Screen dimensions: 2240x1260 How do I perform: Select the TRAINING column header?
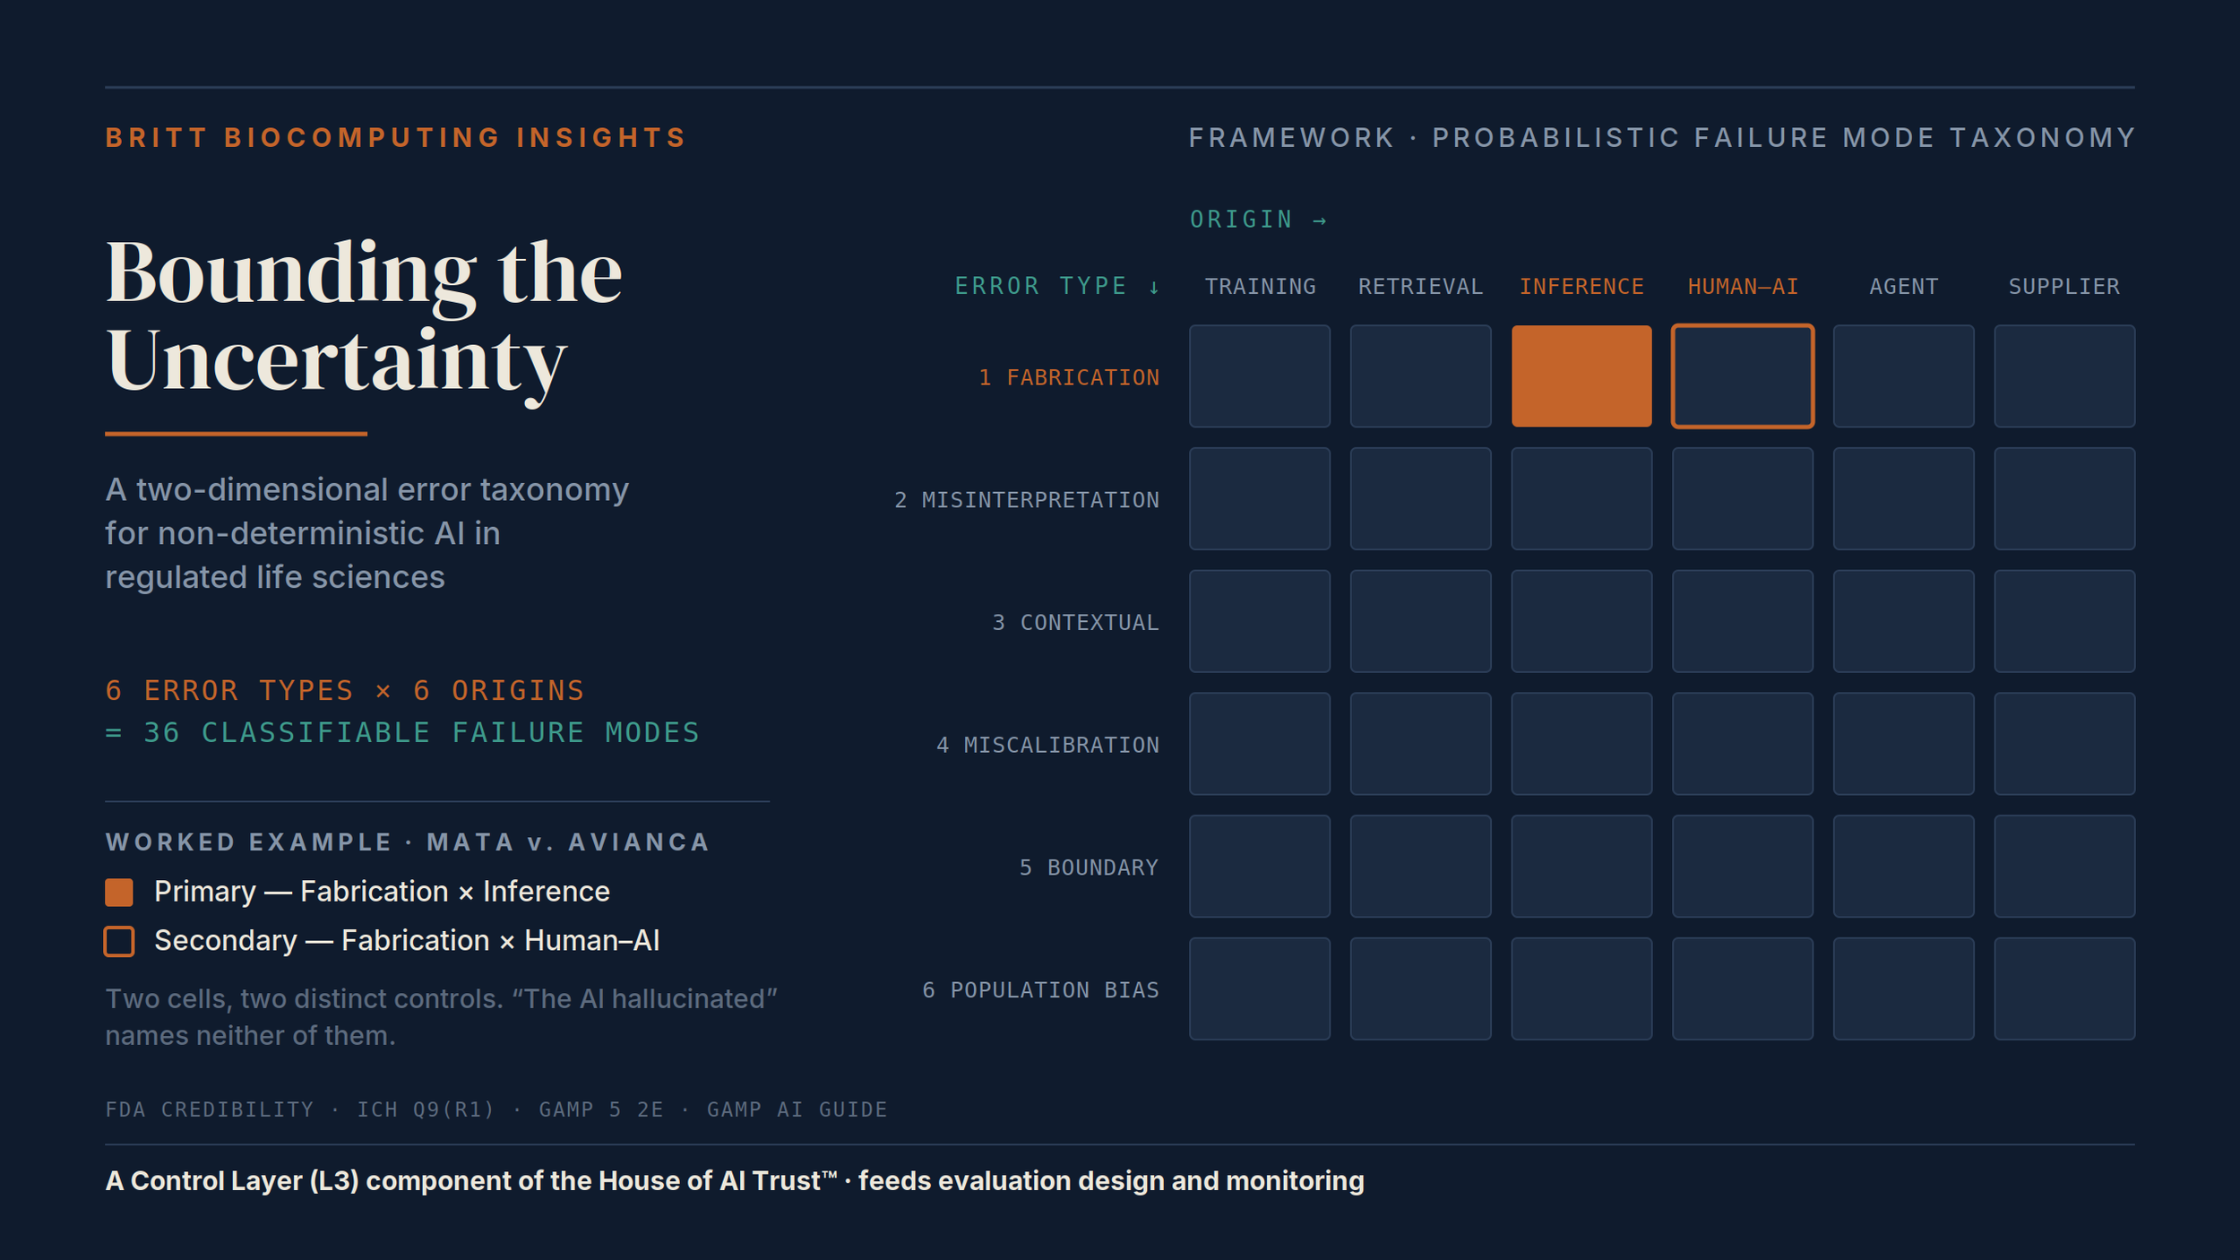pos(1260,287)
